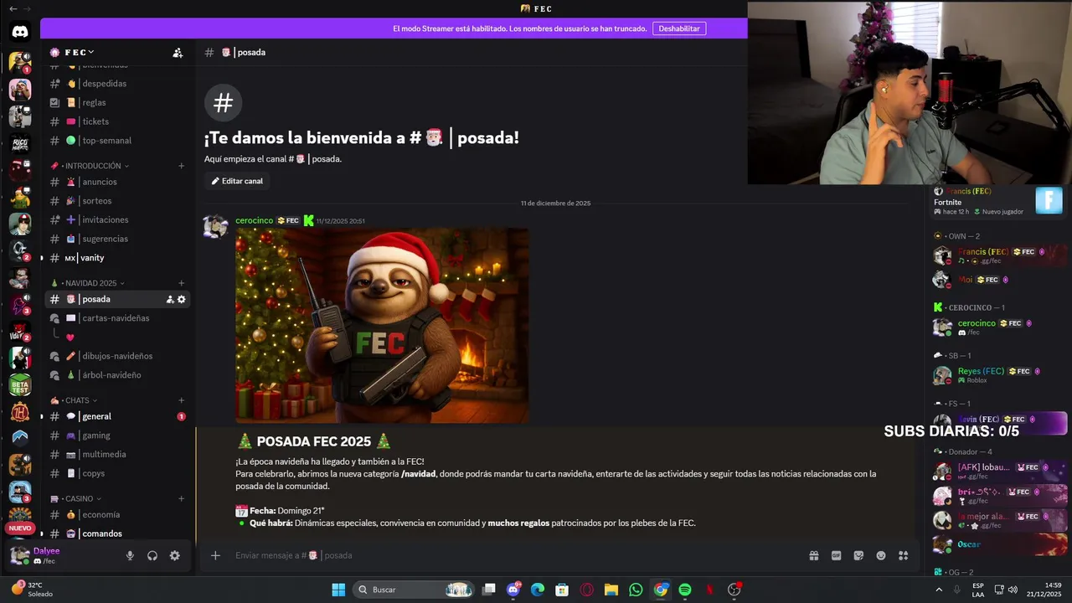Open cerocinco's profile from message author
This screenshot has height=603, width=1072.
254,220
